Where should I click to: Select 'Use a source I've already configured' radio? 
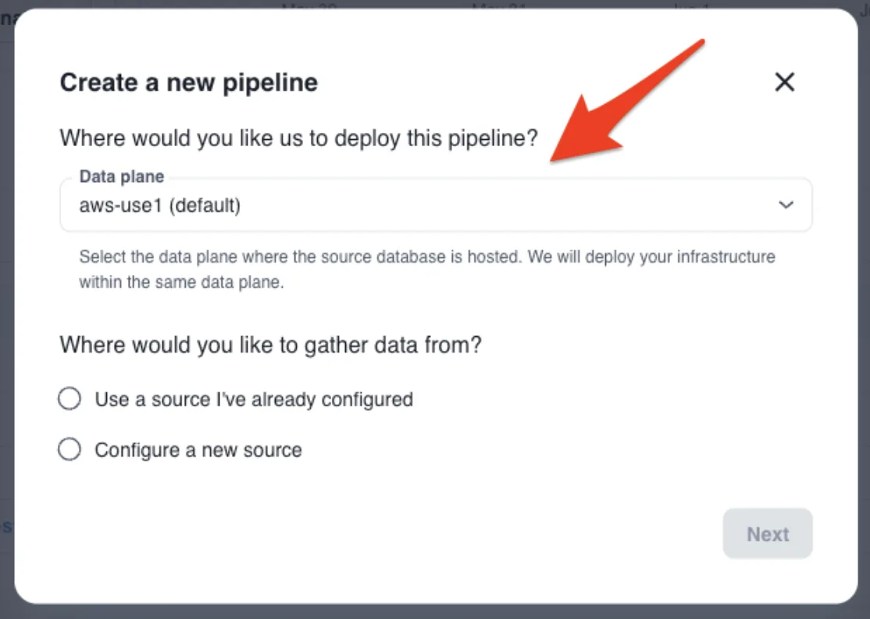click(70, 399)
